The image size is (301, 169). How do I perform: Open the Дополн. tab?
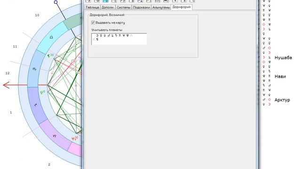[108, 8]
